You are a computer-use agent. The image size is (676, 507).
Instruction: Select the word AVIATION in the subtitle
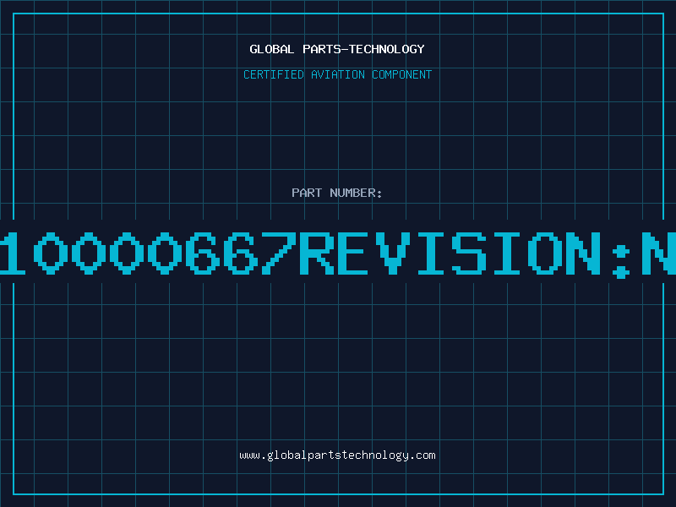pos(338,74)
